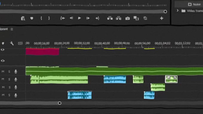The width and height of the screenshot is (203, 114).
Task: Select the 'lorant' sequence tab
Action: pyautogui.click(x=4, y=29)
